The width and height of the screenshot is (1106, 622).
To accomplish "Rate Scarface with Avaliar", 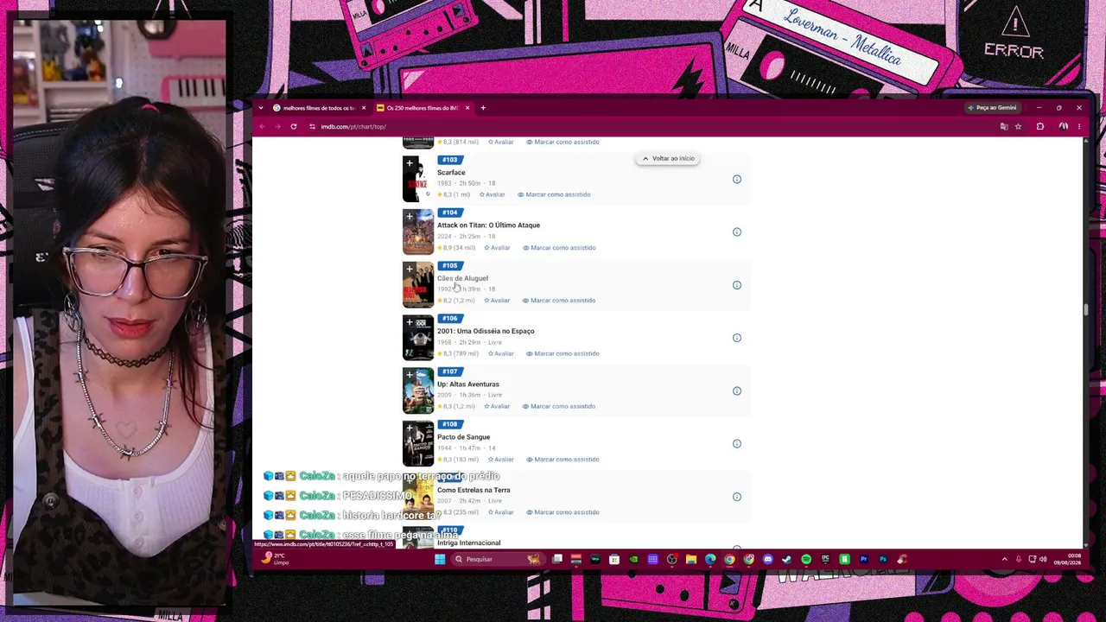I will click(x=492, y=194).
